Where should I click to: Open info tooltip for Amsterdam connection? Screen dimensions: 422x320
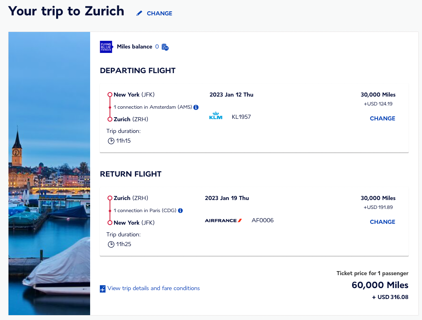tap(196, 107)
